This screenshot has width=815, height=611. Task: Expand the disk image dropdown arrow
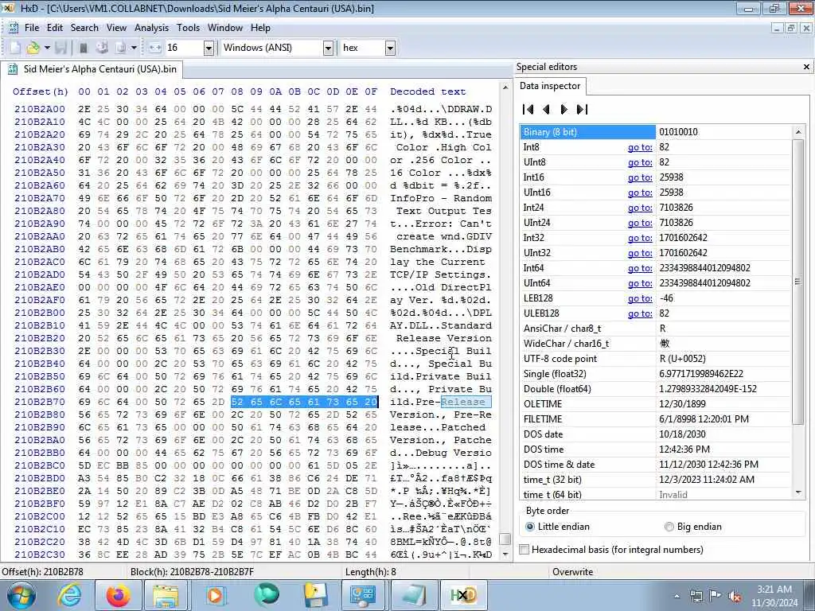(x=134, y=48)
